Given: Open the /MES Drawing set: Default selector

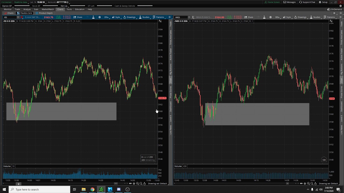Looking at the screenshot, I should (x=329, y=184).
